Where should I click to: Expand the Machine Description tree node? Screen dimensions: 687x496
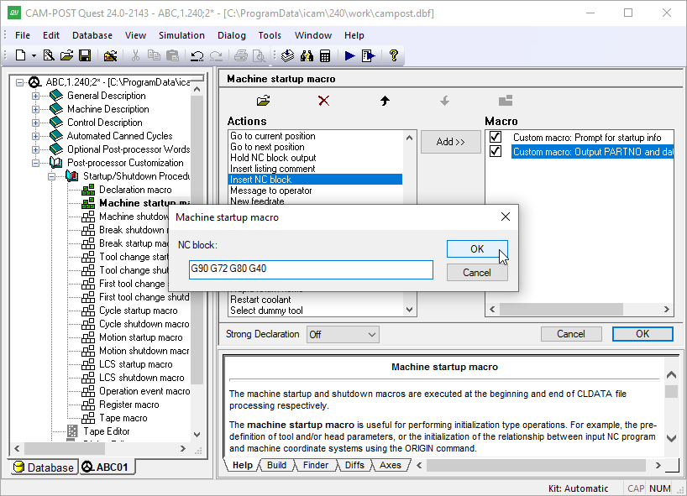point(35,109)
